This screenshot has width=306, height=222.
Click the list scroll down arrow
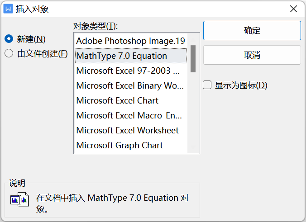click(193, 147)
